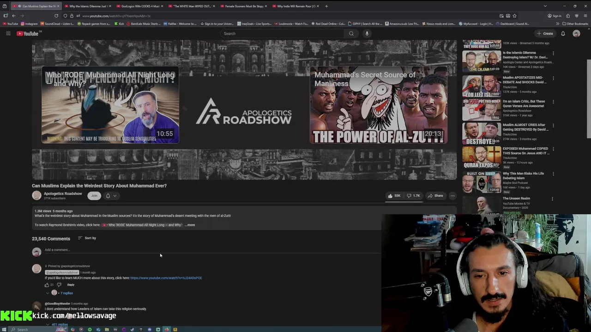591x332 pixels.
Task: Click the Create button
Action: coord(545,33)
